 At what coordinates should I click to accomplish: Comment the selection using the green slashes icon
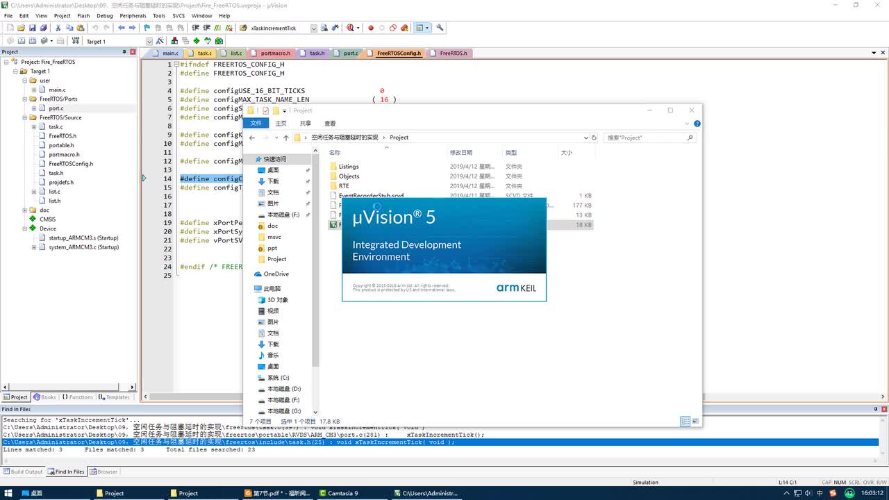point(217,28)
